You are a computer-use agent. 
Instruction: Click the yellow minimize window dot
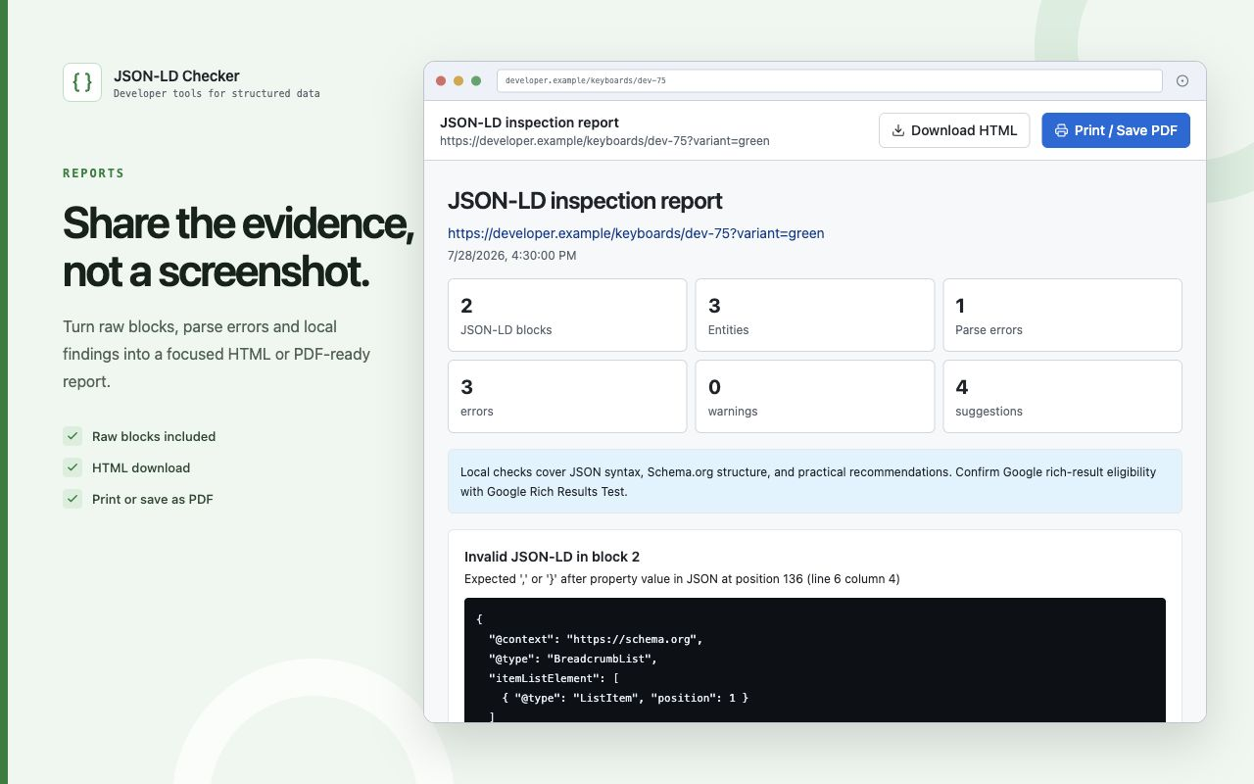point(458,80)
